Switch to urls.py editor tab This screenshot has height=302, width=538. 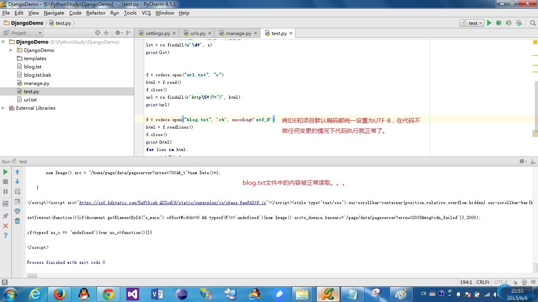[198, 33]
